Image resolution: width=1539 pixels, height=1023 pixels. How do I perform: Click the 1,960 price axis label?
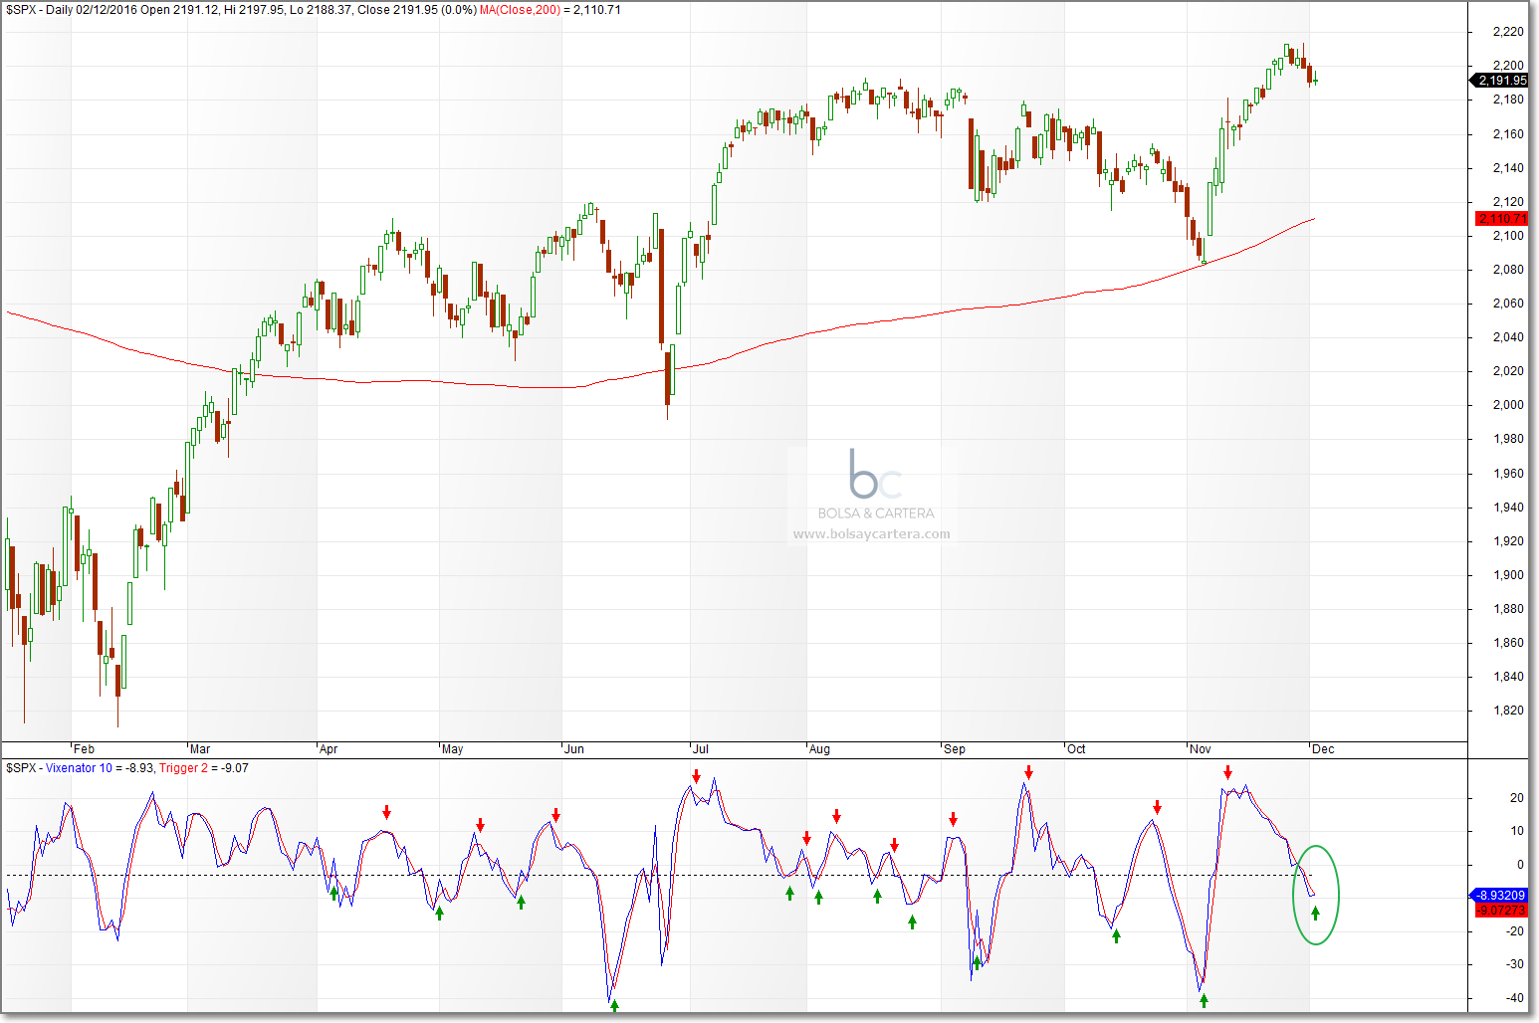pos(1509,474)
